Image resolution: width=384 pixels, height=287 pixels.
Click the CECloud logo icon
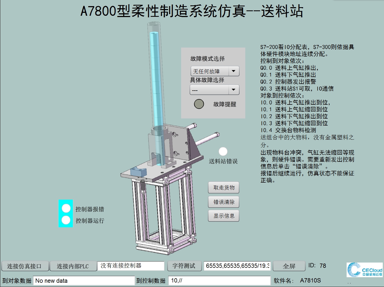[x=365, y=270]
